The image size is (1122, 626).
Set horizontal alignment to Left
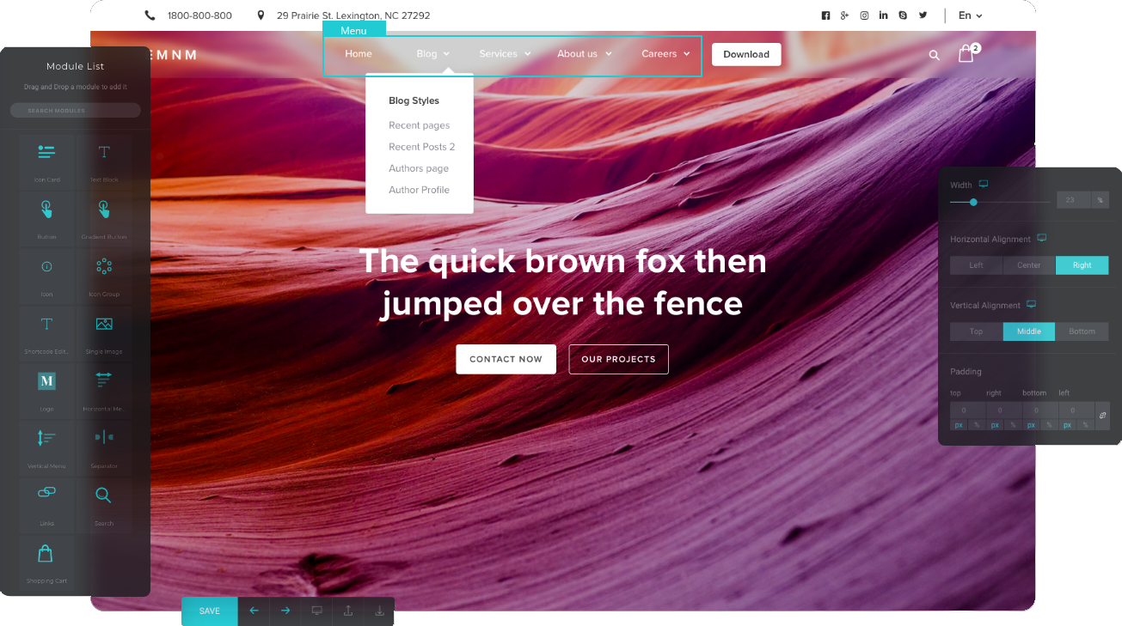coord(976,265)
